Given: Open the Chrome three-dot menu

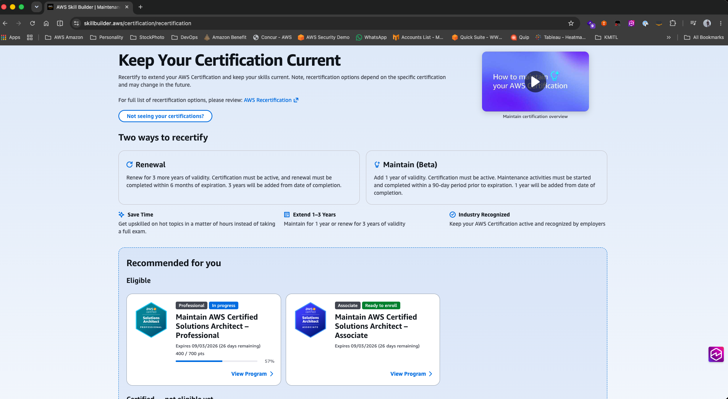Looking at the screenshot, I should click(721, 23).
